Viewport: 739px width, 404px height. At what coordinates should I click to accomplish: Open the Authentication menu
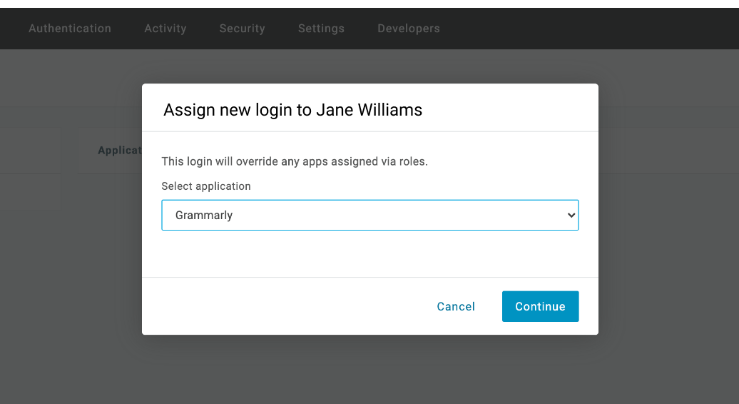[x=70, y=29]
